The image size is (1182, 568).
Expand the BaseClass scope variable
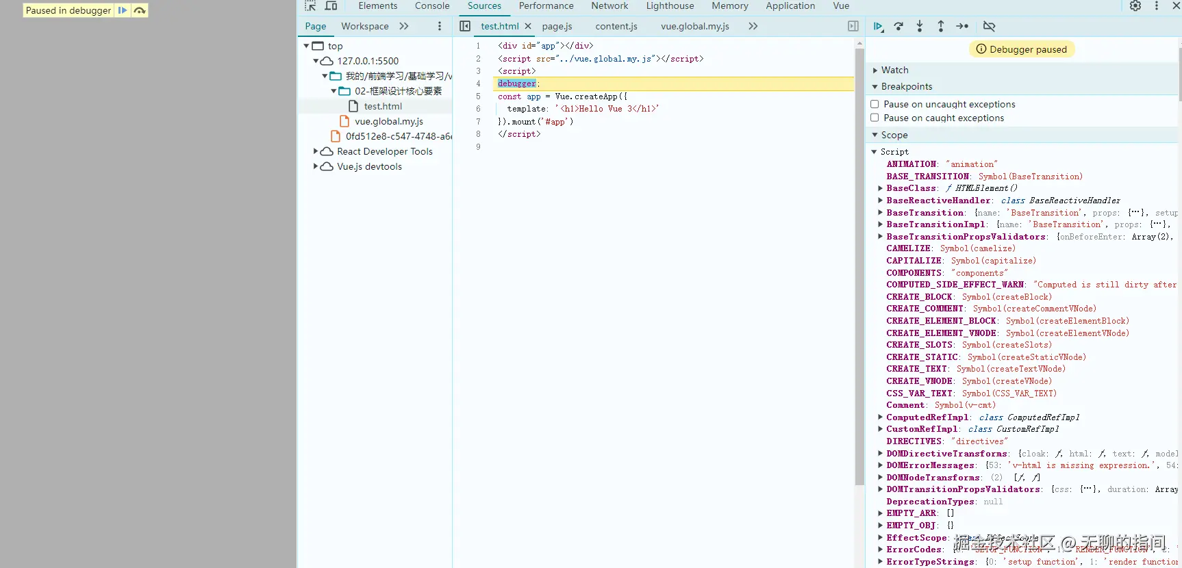881,188
